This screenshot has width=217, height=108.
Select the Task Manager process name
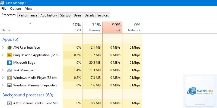(x=23, y=70)
